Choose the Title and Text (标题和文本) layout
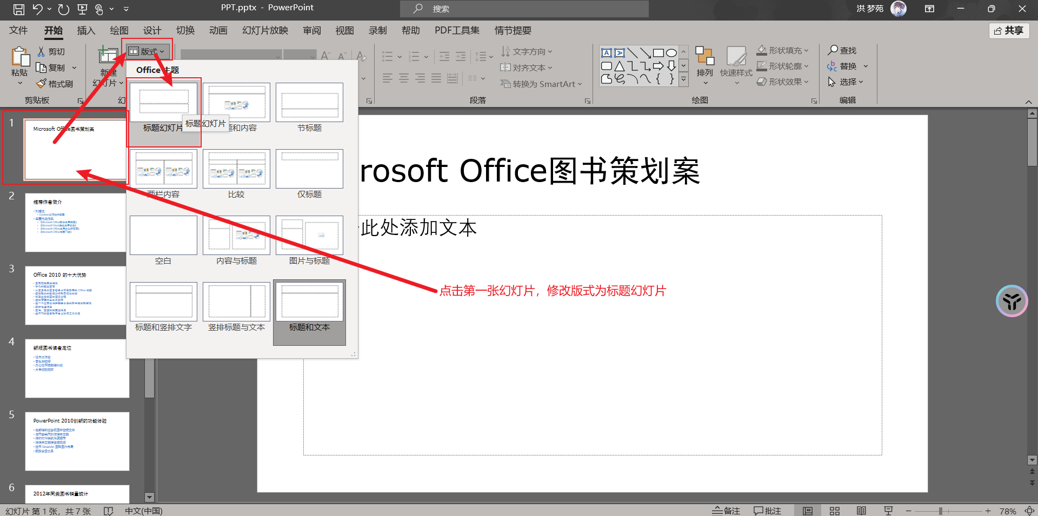Screen dimensions: 1038x516 click(x=309, y=312)
